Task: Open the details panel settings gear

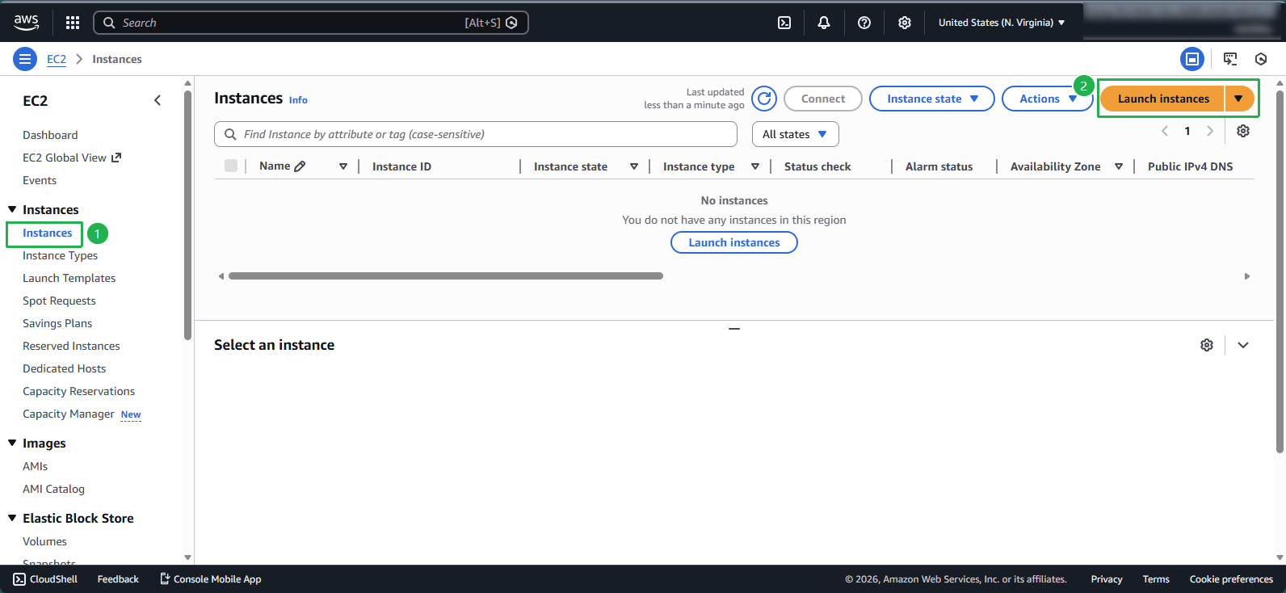Action: pos(1207,345)
